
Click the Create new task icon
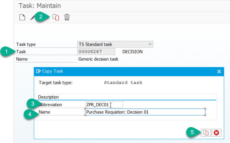pos(22,17)
